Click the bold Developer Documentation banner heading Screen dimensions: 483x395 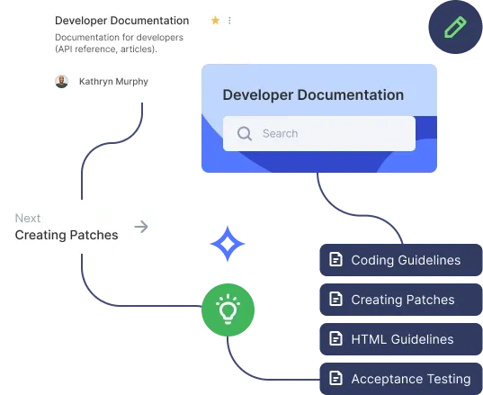tap(313, 94)
